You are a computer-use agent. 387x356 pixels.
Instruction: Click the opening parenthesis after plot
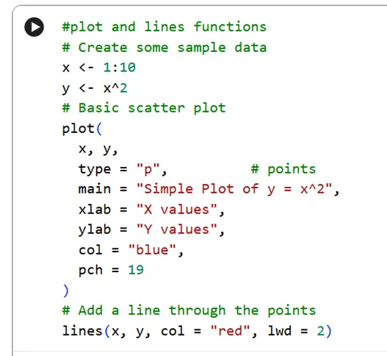click(x=99, y=129)
